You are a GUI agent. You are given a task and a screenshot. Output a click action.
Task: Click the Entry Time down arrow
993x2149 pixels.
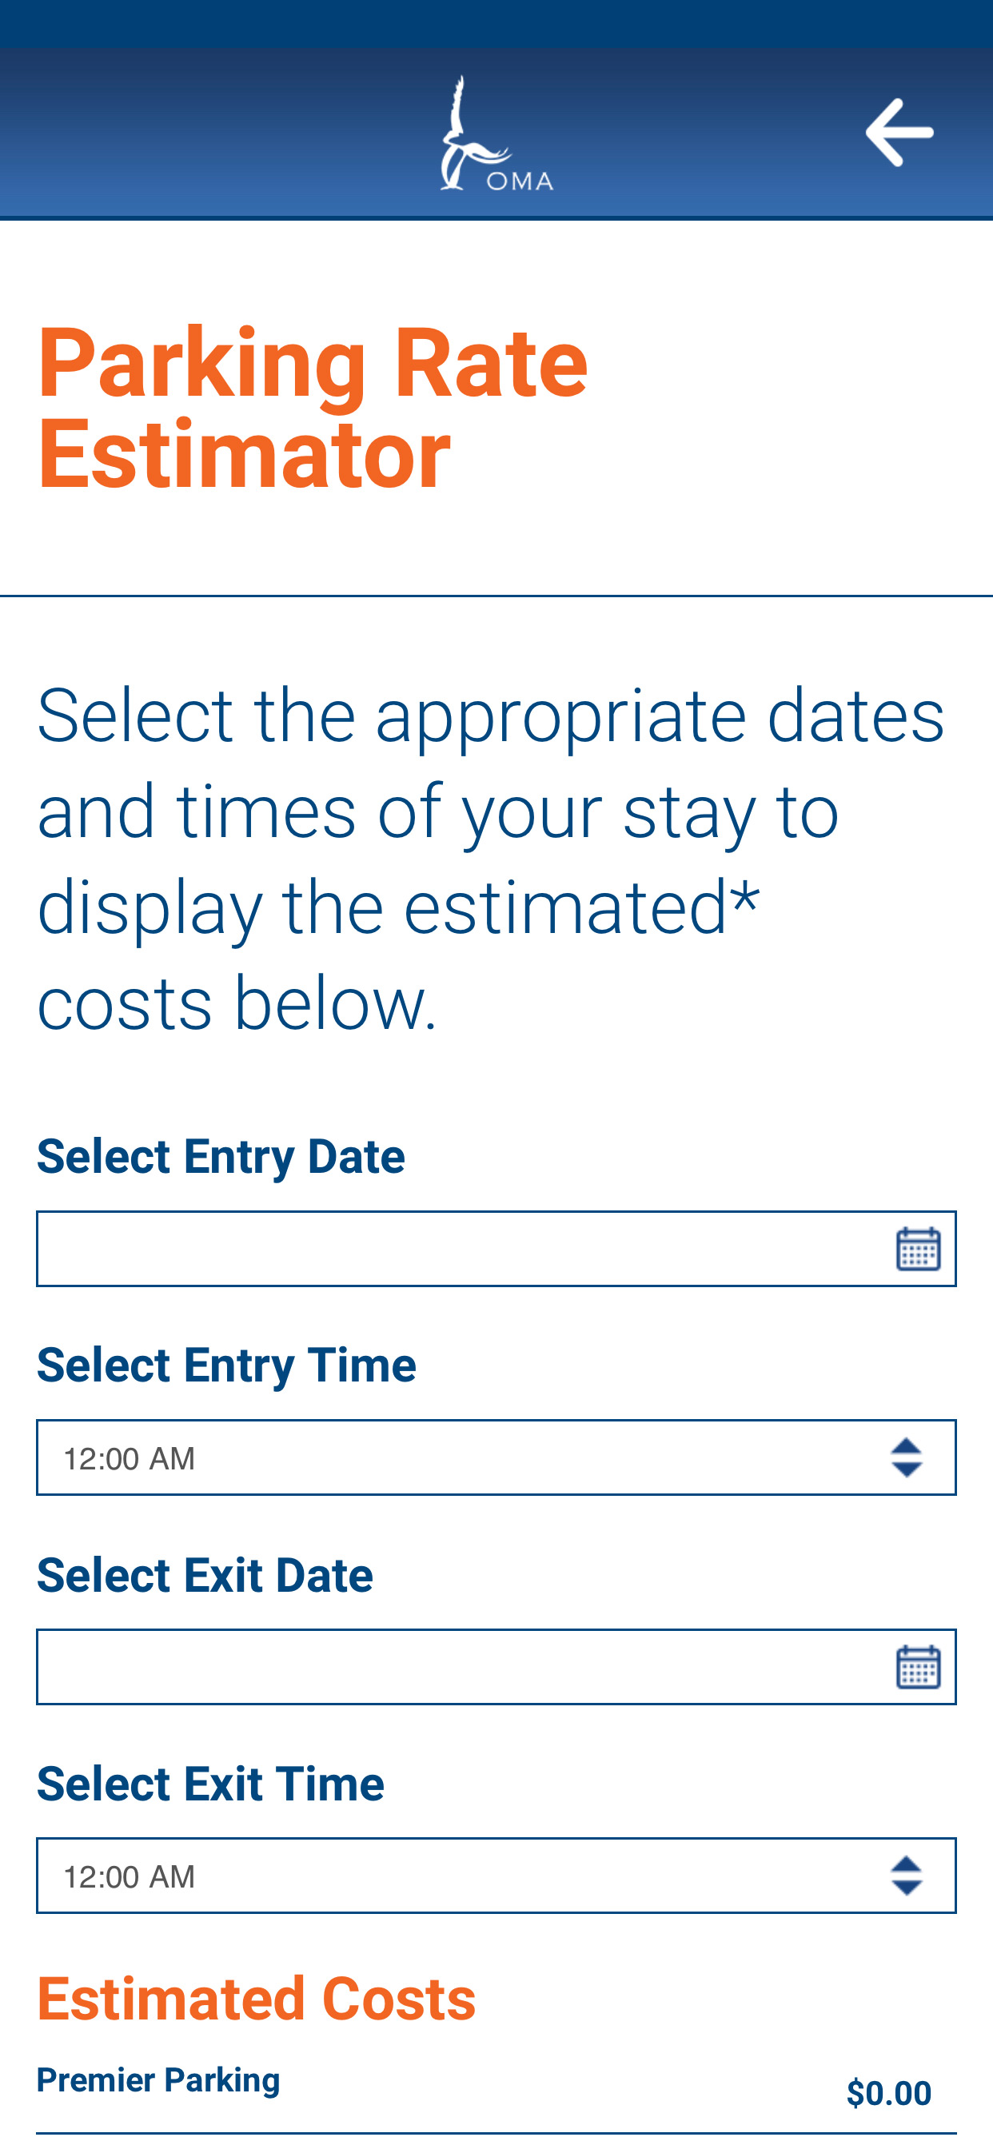906,1469
